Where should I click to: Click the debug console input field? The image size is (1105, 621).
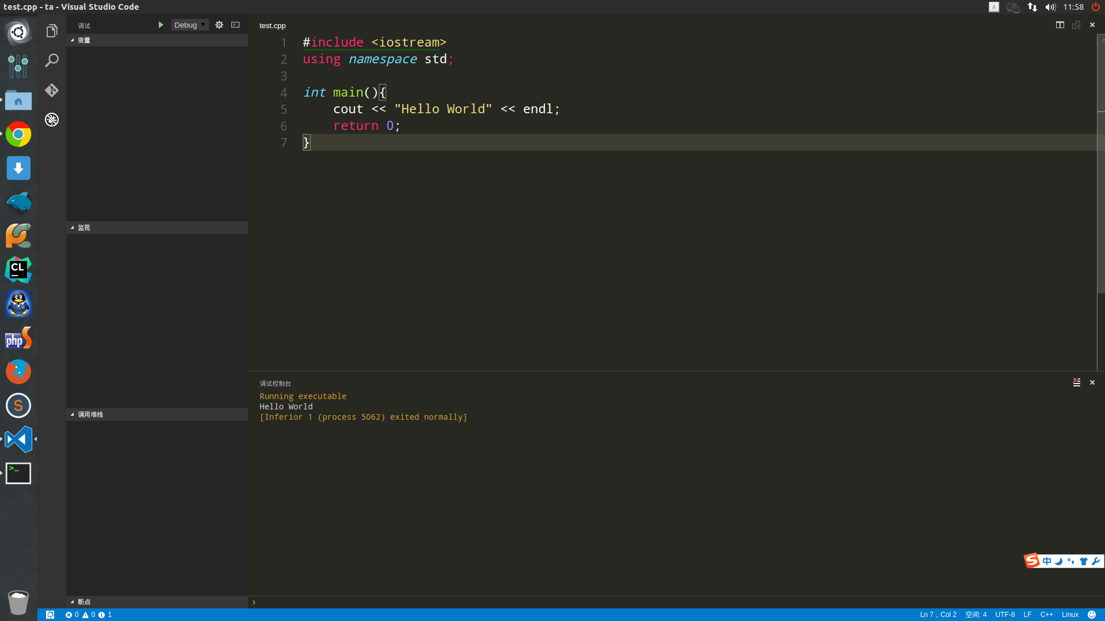(x=673, y=602)
